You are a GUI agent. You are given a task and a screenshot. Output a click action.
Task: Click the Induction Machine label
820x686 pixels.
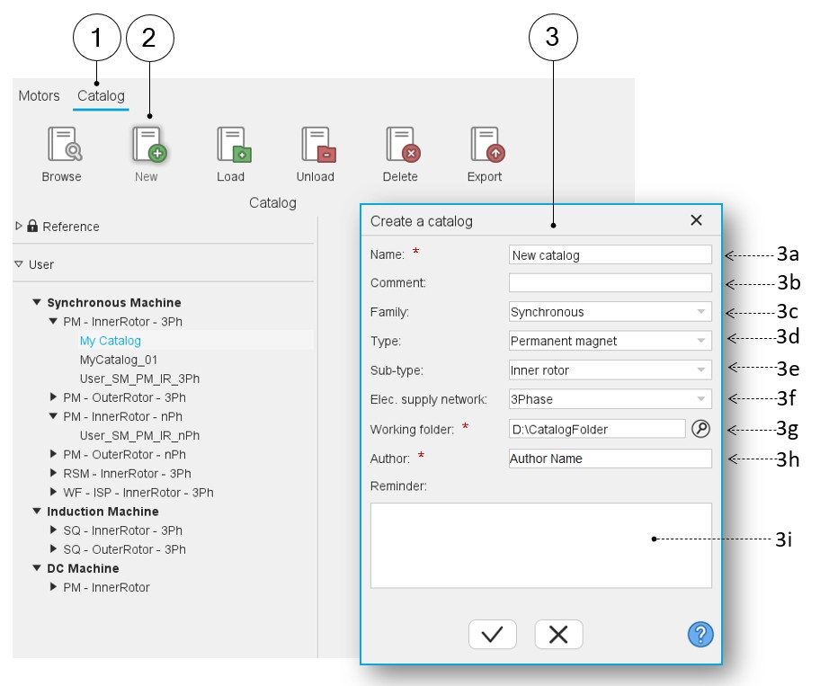click(103, 512)
